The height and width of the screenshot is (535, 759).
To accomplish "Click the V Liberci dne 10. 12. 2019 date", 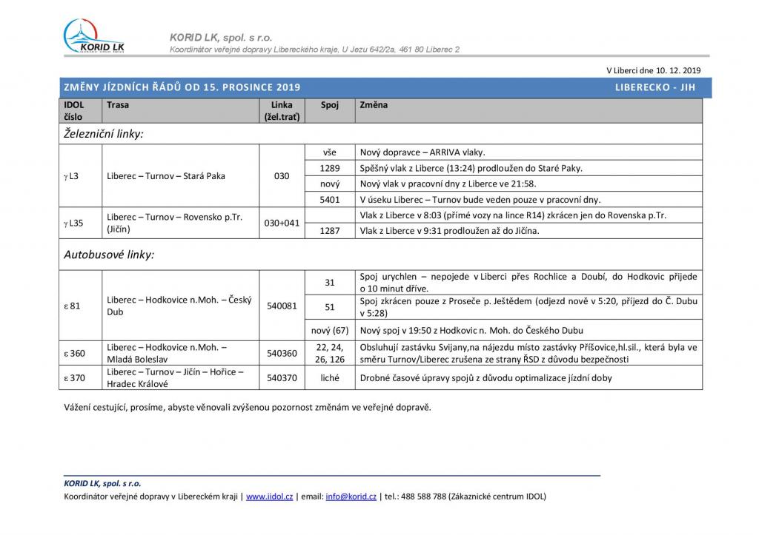I will (x=653, y=70).
